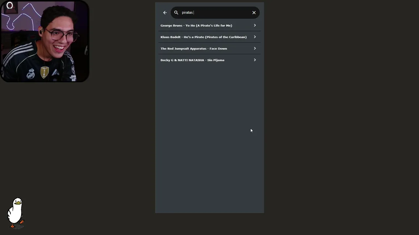Clear the search text with the X
This screenshot has height=235, width=419.
tap(254, 13)
